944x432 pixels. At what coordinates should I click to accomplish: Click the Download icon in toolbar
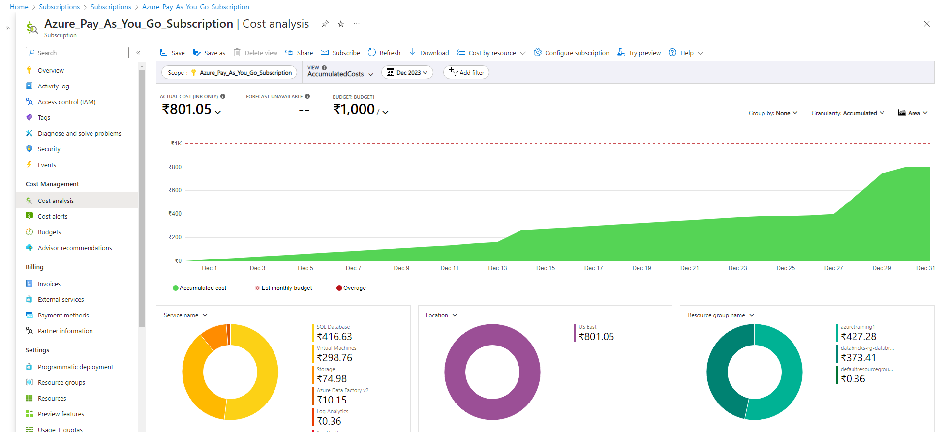tap(412, 52)
